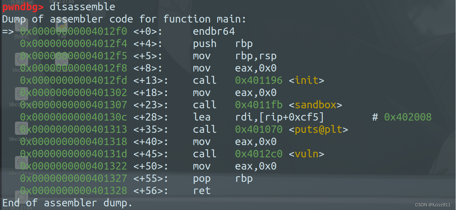Open the 1.py Python file icon
Viewport: 456px width, 210px height.
tap(62, 26)
